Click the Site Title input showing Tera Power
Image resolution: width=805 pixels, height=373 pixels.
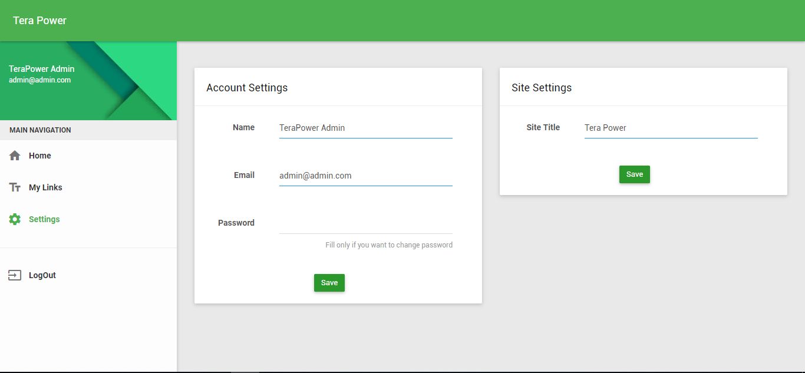coord(670,128)
